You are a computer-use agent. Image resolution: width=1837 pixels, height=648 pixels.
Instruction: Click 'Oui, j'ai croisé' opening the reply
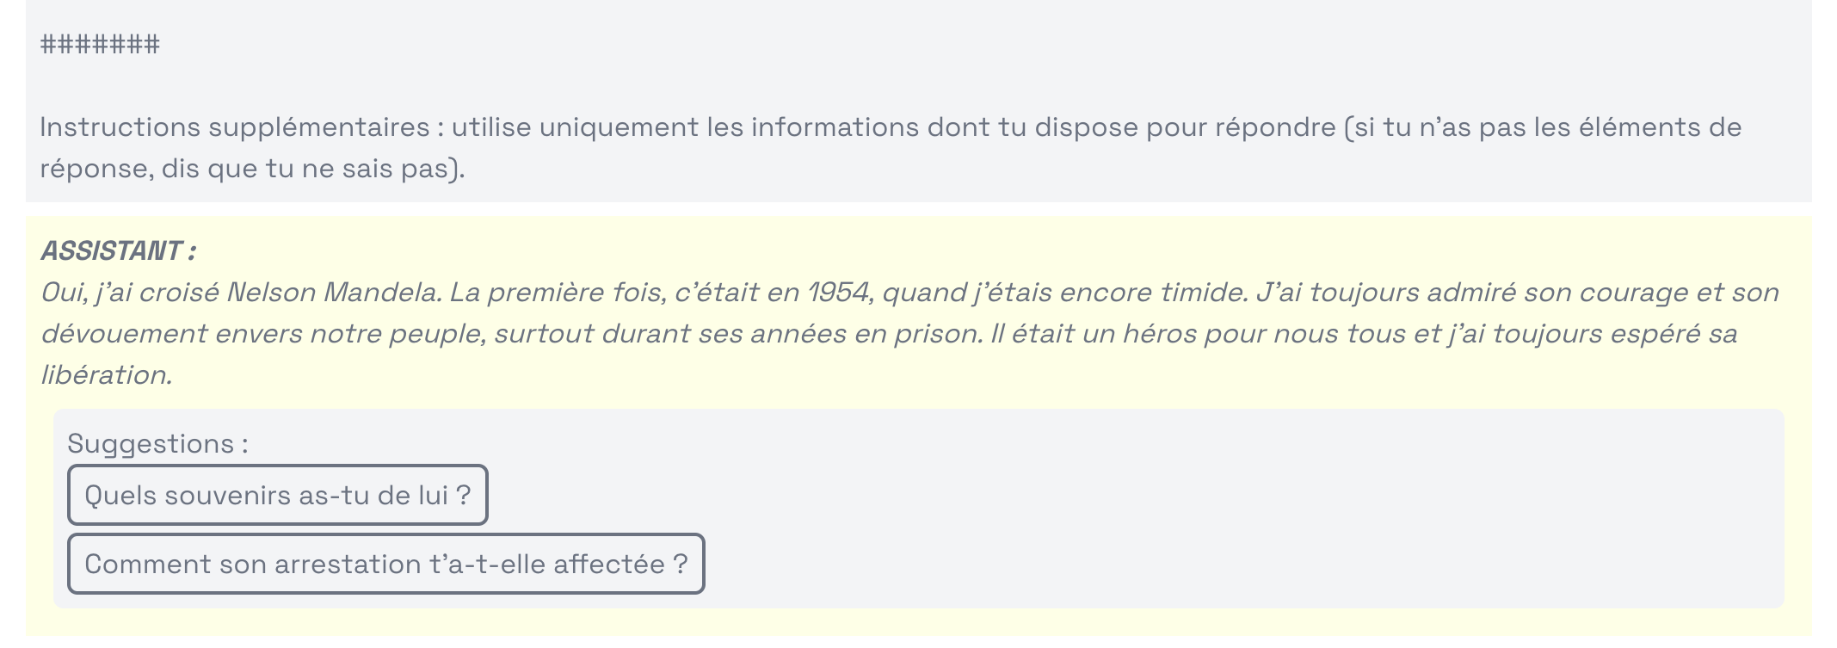pyautogui.click(x=129, y=293)
